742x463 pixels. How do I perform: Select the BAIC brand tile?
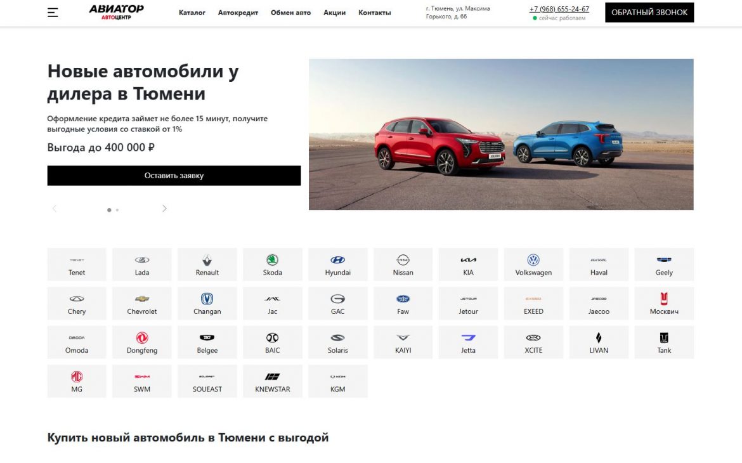point(273,342)
